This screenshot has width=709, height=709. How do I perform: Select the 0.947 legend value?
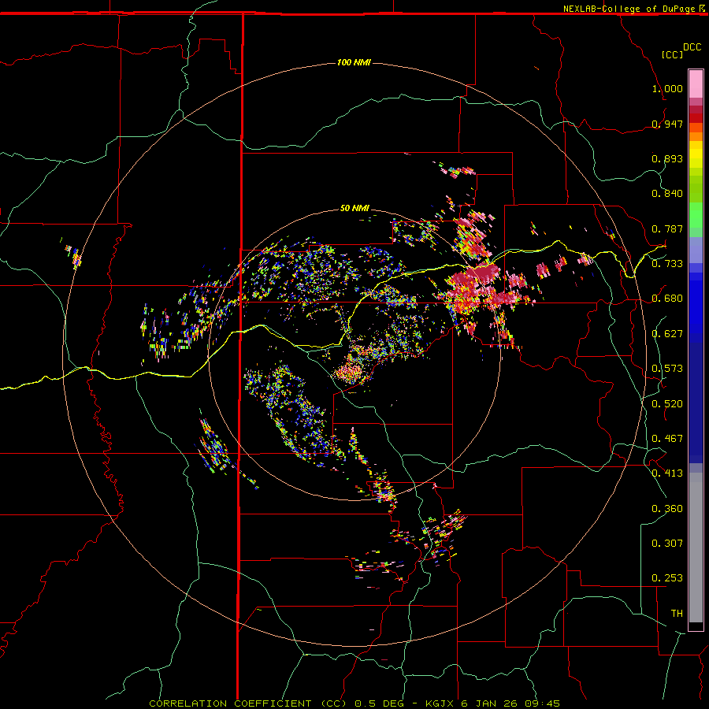pos(667,124)
